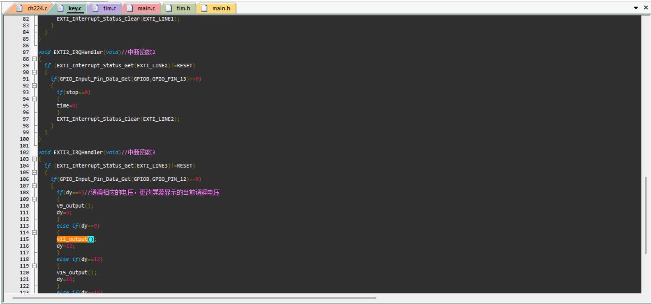Open the tab list dropdown arrow
651x304 pixels.
tap(636, 8)
